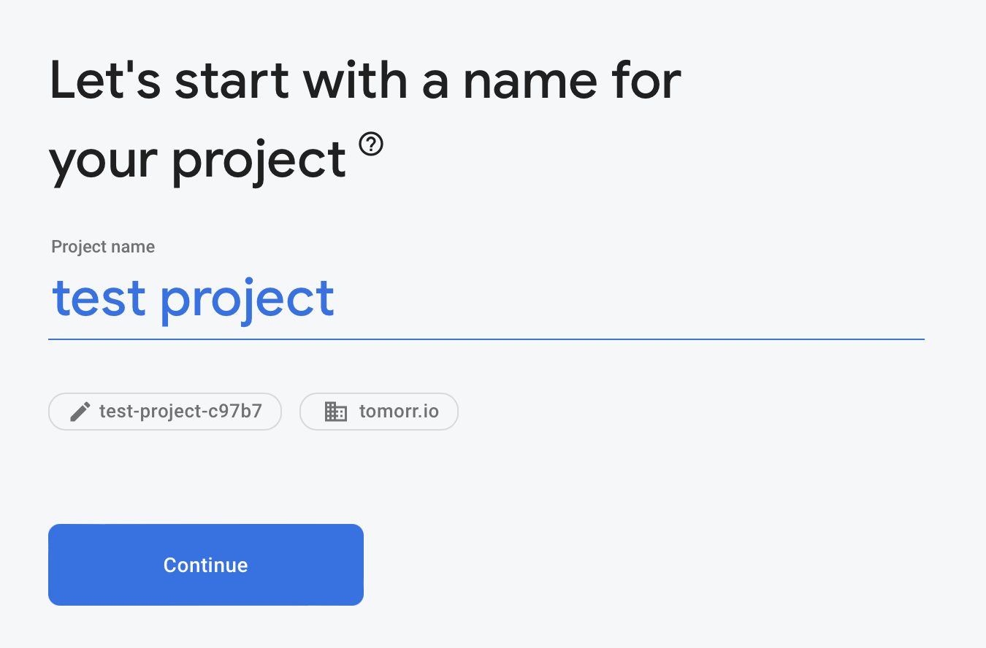Image resolution: width=986 pixels, height=648 pixels.
Task: Click the pencil edit icon
Action: coord(80,412)
